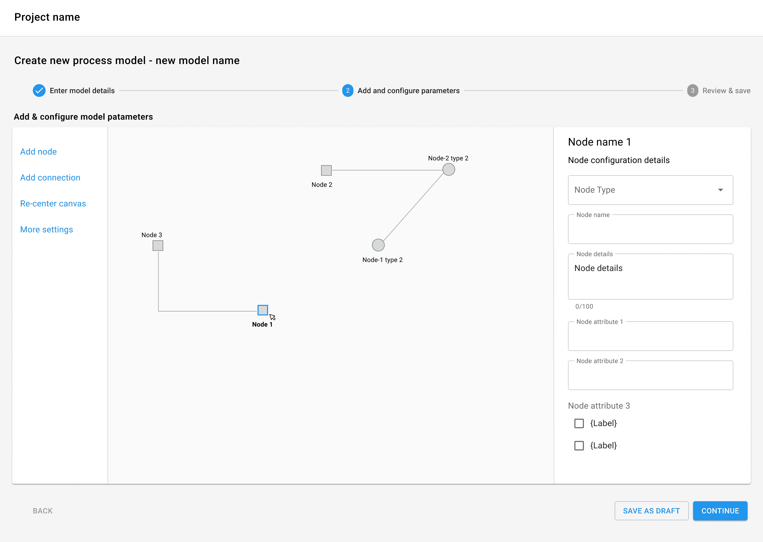The height and width of the screenshot is (542, 763).
Task: Re-center canvas via the sidebar link
Action: pos(53,204)
